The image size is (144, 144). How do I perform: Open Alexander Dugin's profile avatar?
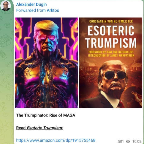pos(6,6)
